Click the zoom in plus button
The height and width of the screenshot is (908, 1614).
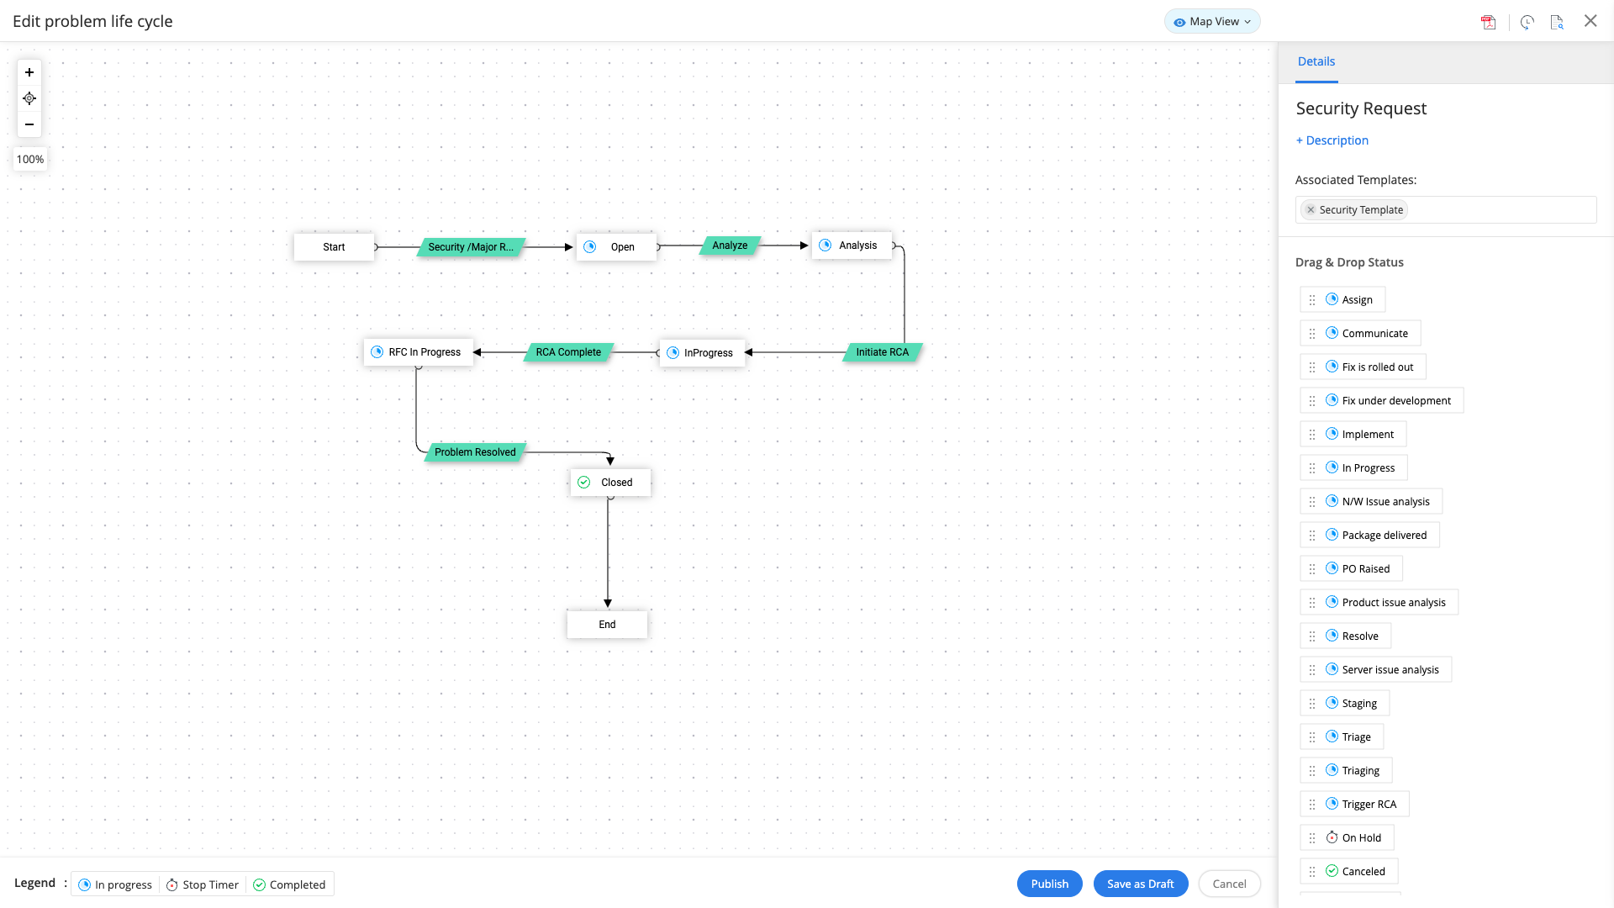coord(29,72)
